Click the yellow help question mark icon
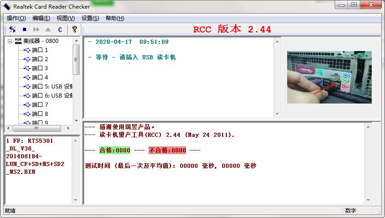 (75, 29)
